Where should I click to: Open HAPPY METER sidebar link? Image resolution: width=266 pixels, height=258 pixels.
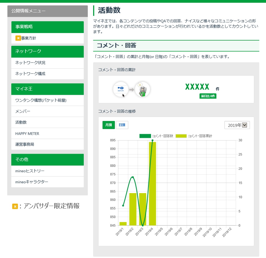(x=27, y=134)
